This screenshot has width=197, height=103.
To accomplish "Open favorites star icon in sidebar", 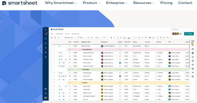I will (x=46, y=48).
